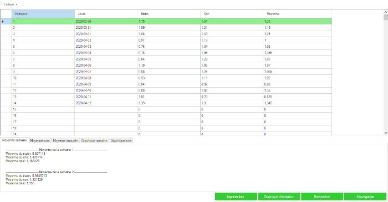Screen dimensions: 388x202
Task: Sort by the Num jour column header
Action: tap(43, 14)
